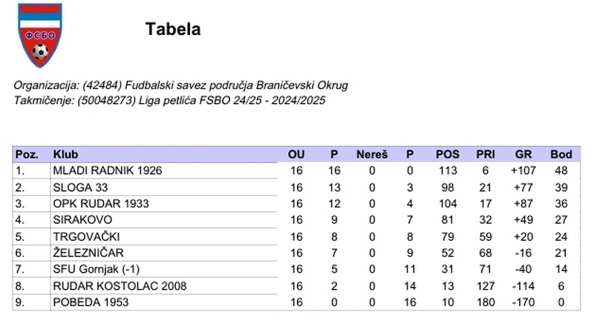Click the Bod column header
The image size is (594, 324).
tap(561, 155)
